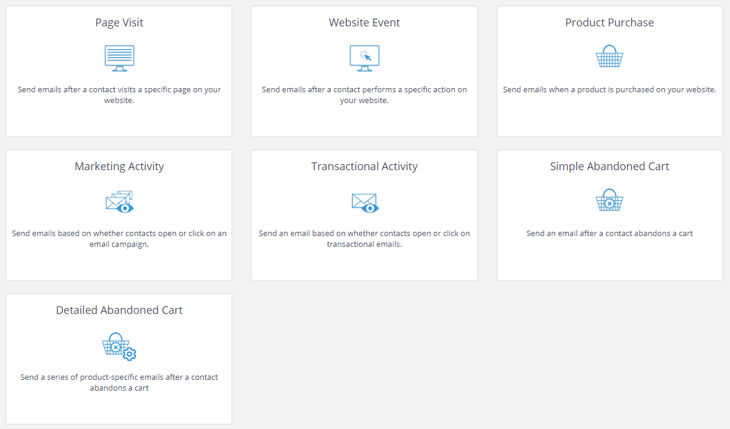The width and height of the screenshot is (730, 429).
Task: Click the Website Event cursor monitor icon
Action: pyautogui.click(x=364, y=58)
